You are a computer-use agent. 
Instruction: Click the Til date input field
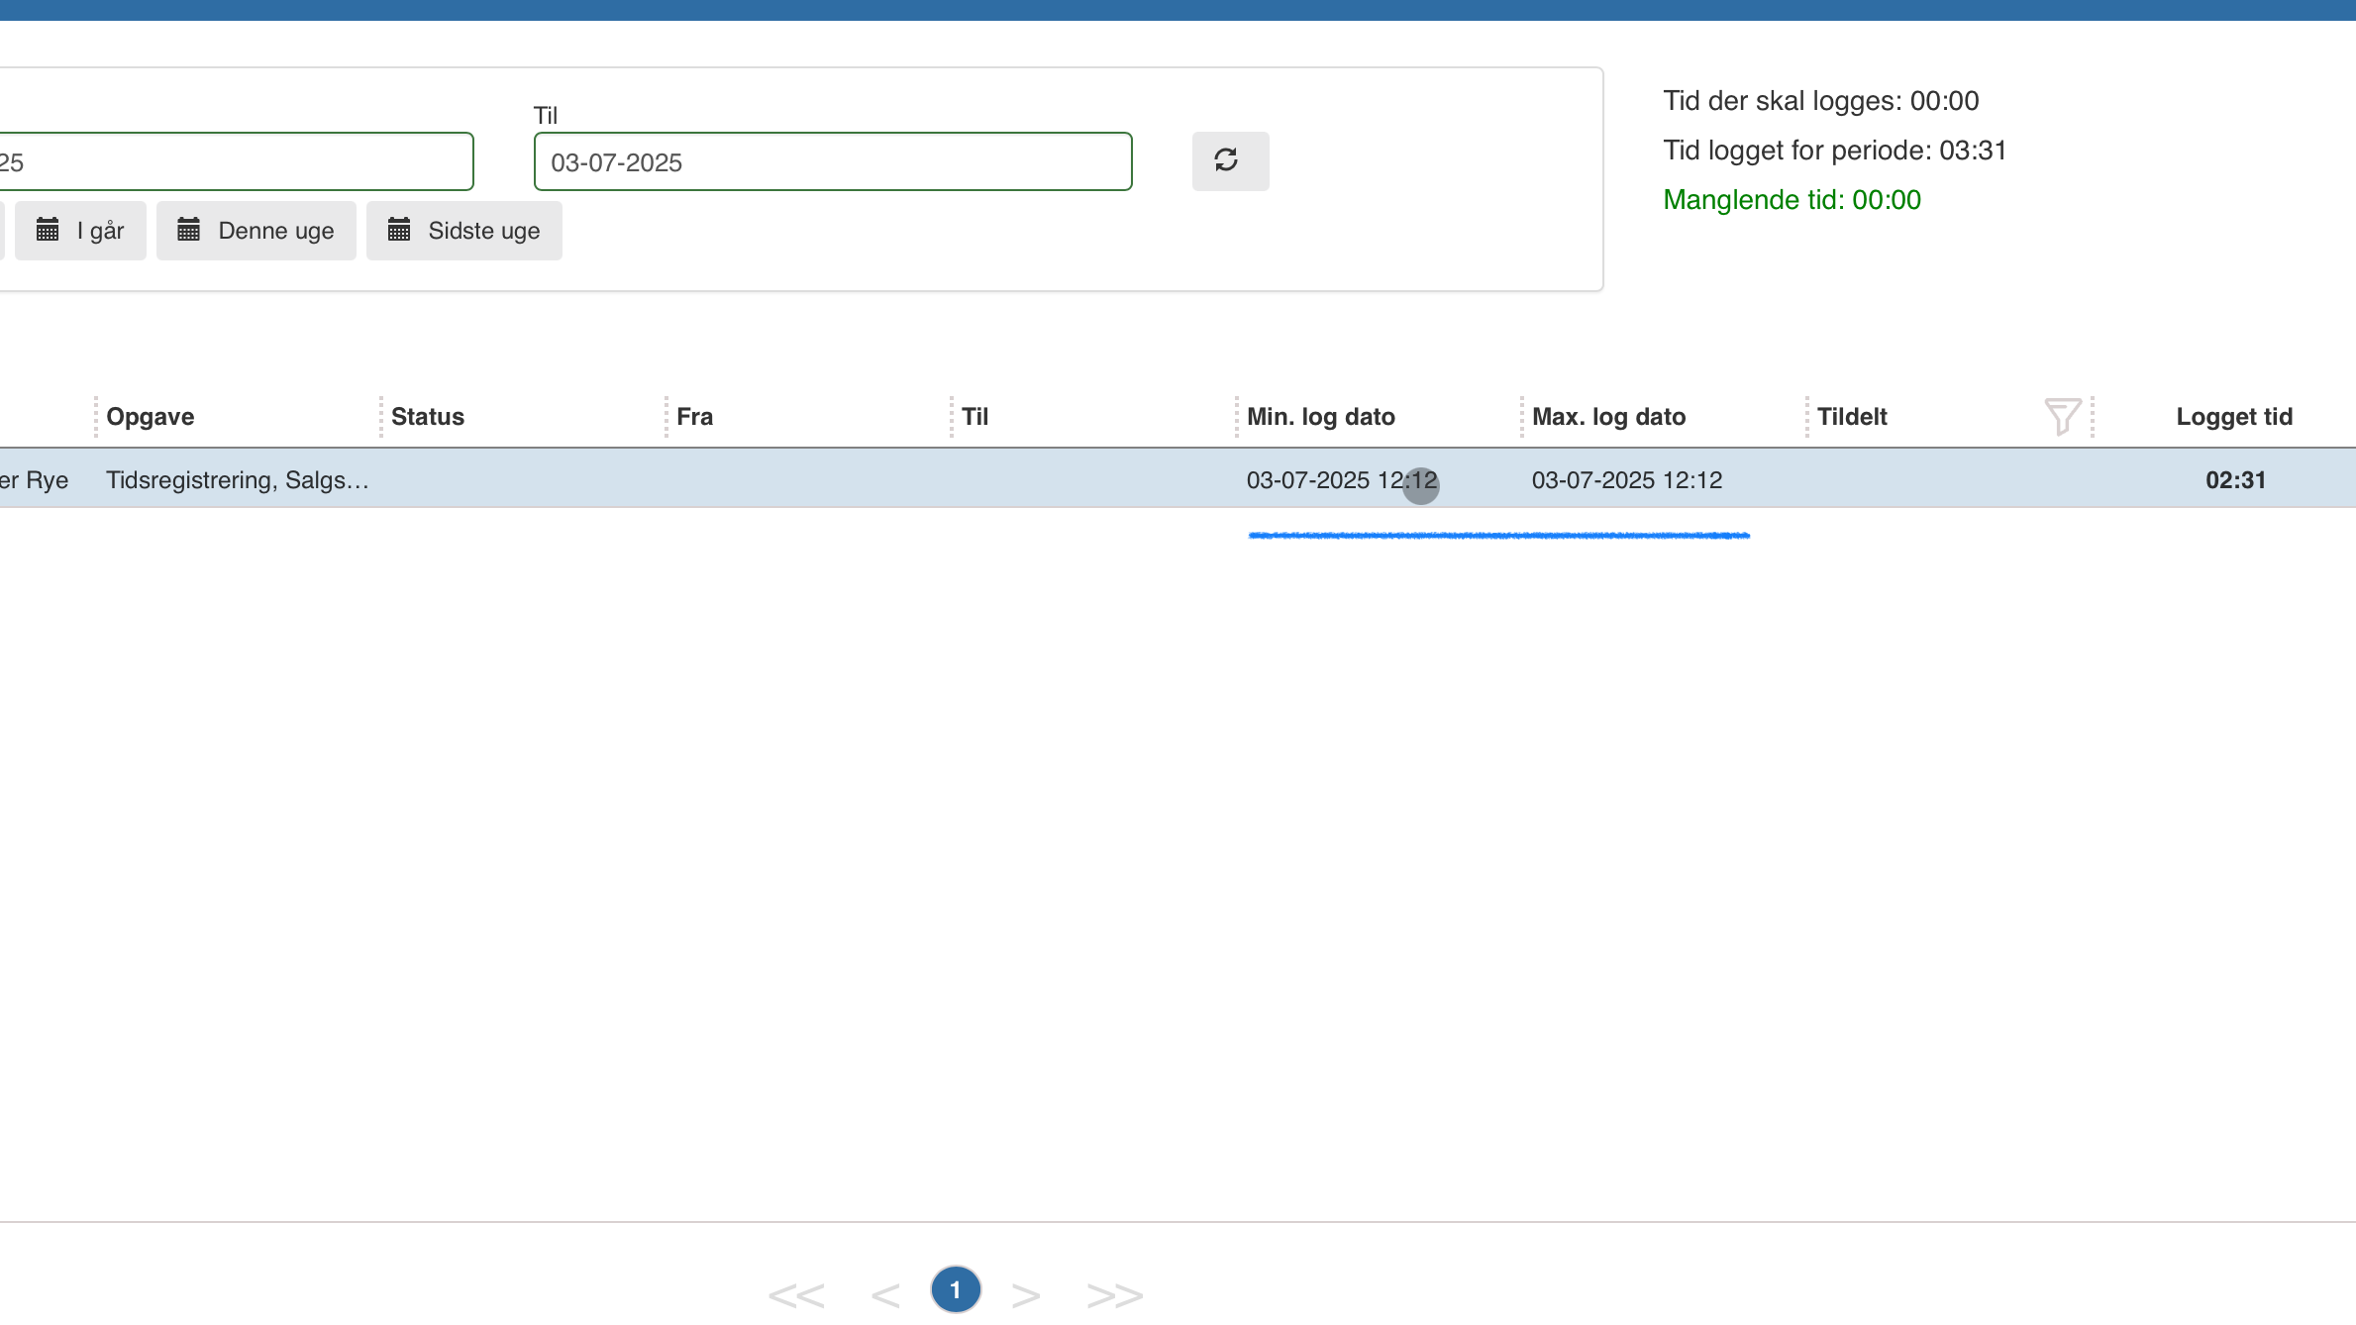[832, 161]
